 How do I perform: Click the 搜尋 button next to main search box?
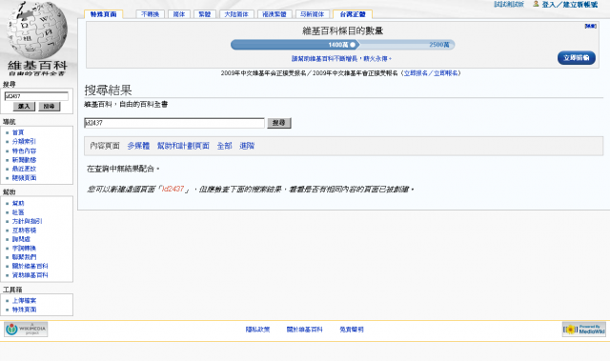point(279,123)
